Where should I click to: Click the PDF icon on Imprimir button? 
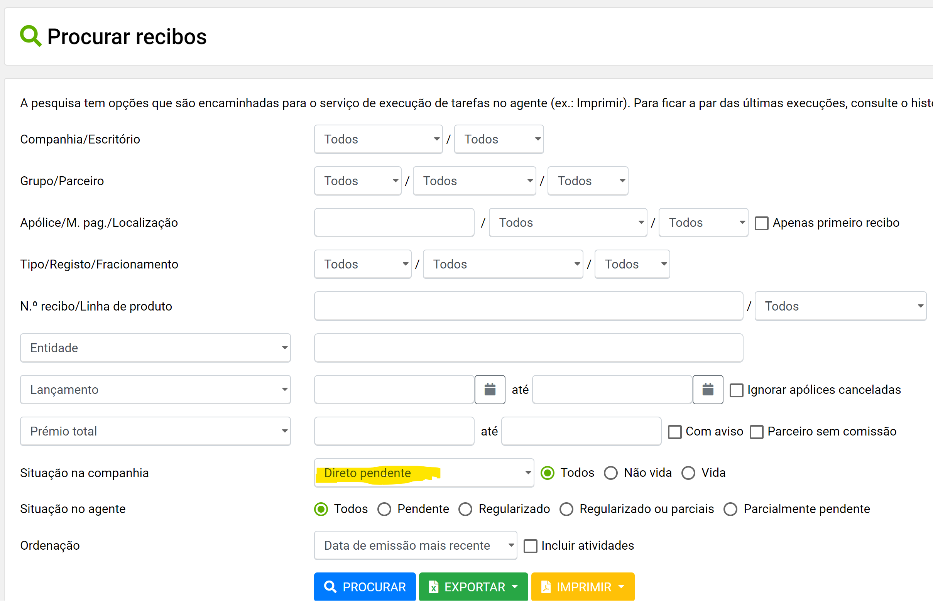tap(546, 587)
